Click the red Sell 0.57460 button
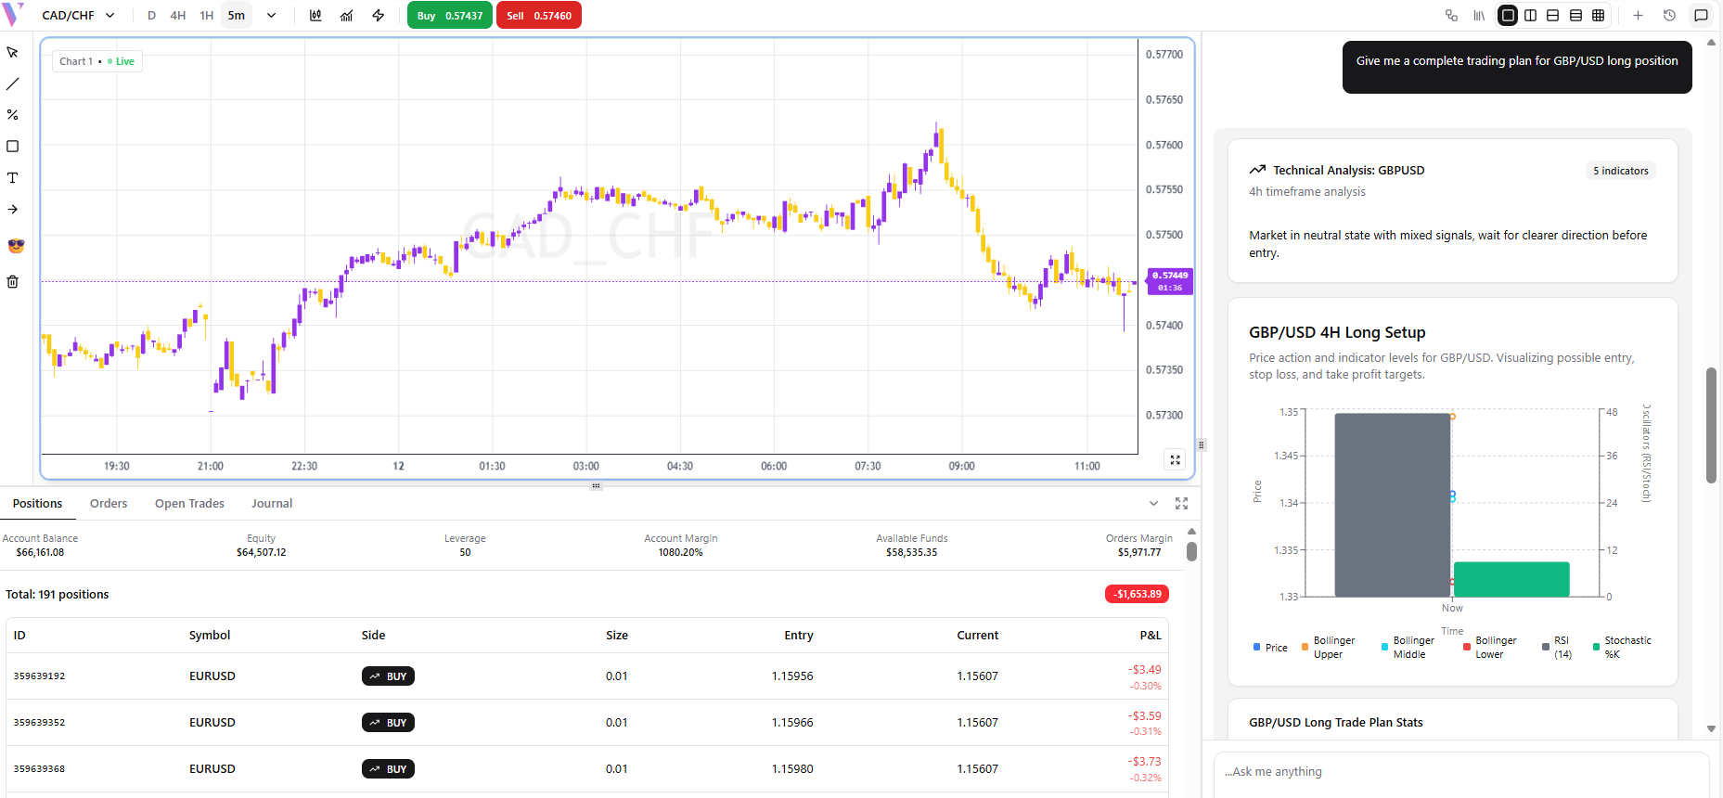Viewport: 1723px width, 798px height. 538,16
